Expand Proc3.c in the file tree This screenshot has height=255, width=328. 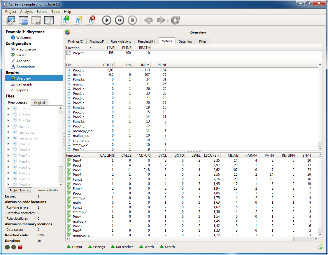pos(8,161)
